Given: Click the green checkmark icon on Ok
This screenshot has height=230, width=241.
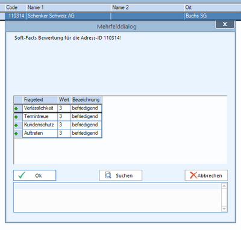Looking at the screenshot, I should (22, 175).
